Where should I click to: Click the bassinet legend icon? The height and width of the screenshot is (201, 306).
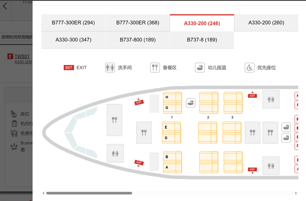click(x=200, y=68)
